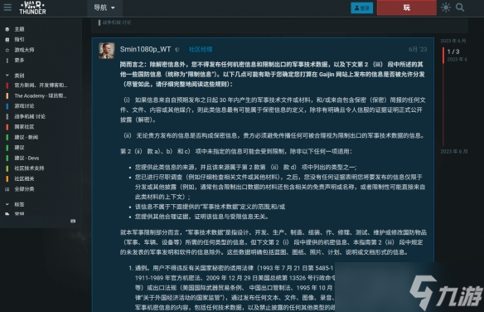
Task: Click the blue 登录 login button
Action: point(362,8)
